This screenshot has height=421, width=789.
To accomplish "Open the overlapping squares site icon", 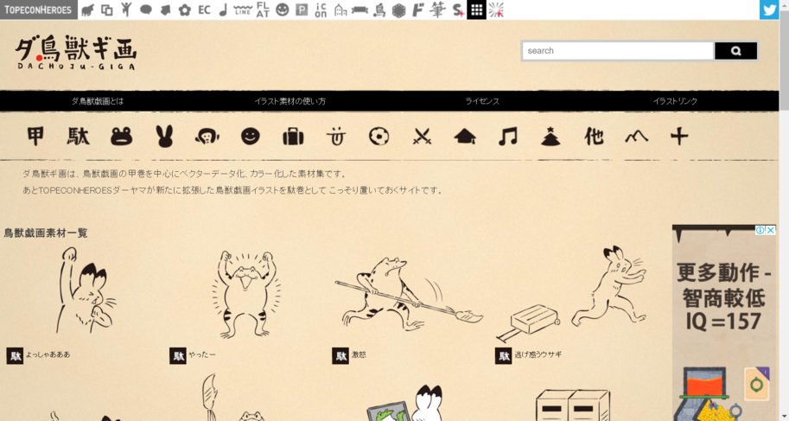I will coord(106,10).
